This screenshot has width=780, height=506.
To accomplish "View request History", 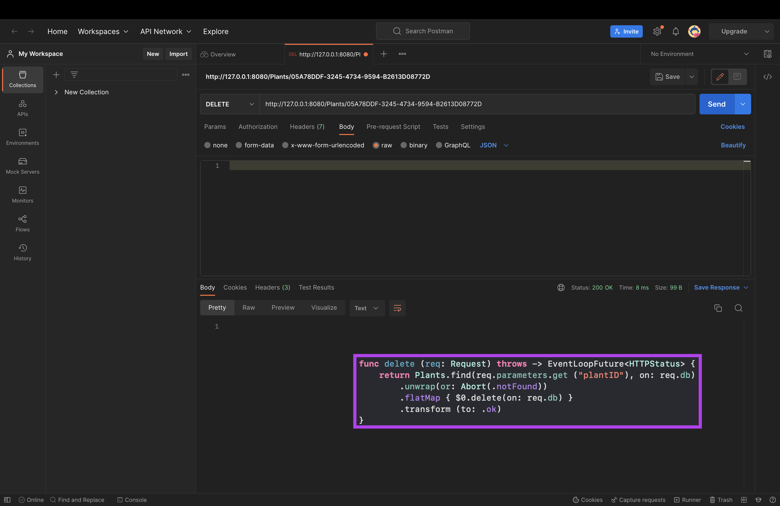I will click(x=22, y=252).
